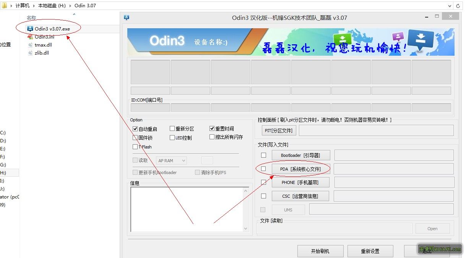The image size is (466, 258).
Task: Click the info box scrollbar down arrow
Action: point(246,229)
